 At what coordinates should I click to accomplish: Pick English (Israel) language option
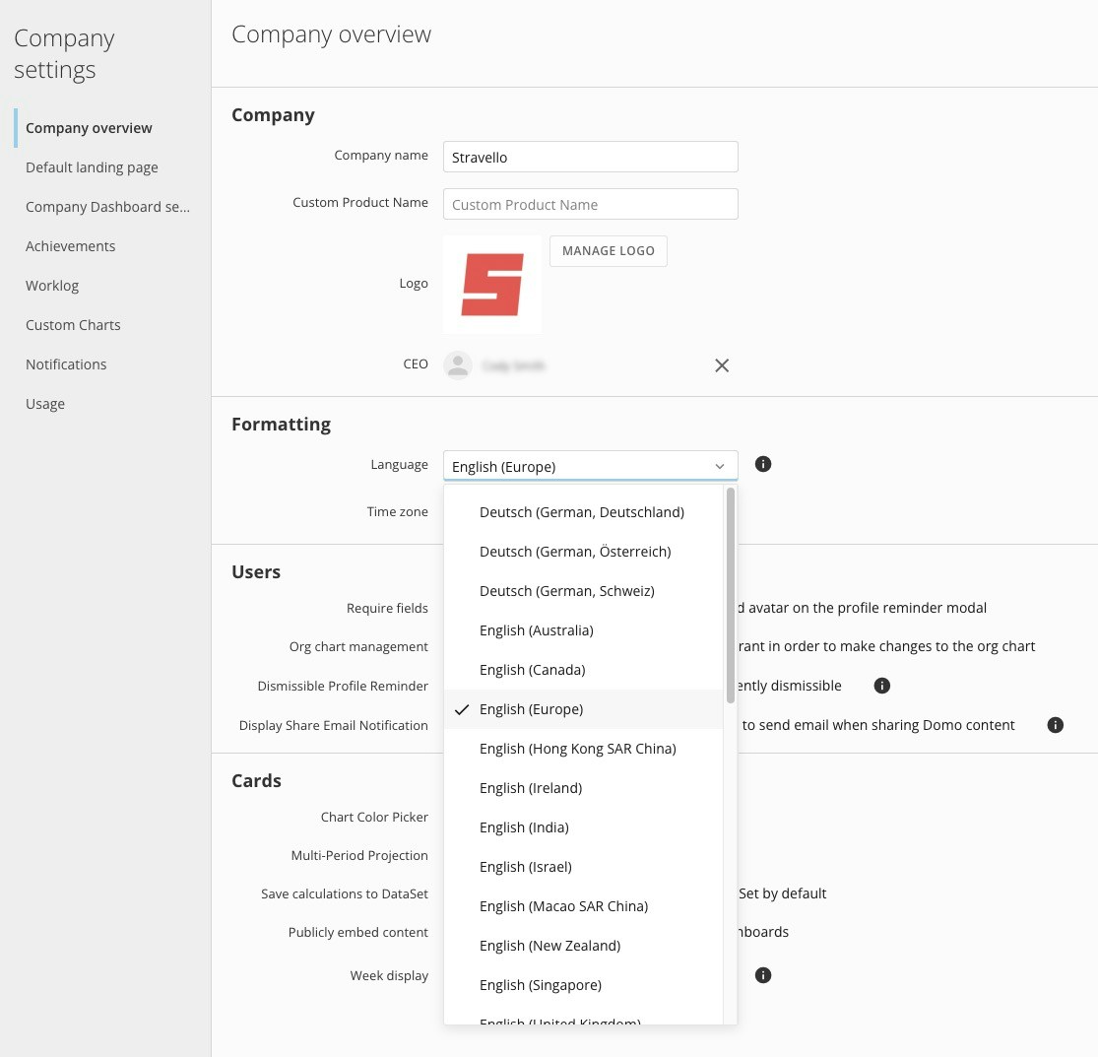click(x=583, y=867)
